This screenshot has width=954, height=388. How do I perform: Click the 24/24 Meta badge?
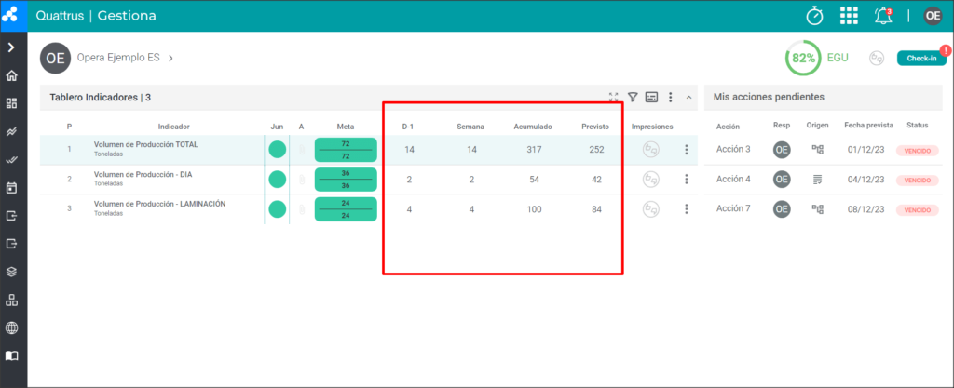(346, 208)
